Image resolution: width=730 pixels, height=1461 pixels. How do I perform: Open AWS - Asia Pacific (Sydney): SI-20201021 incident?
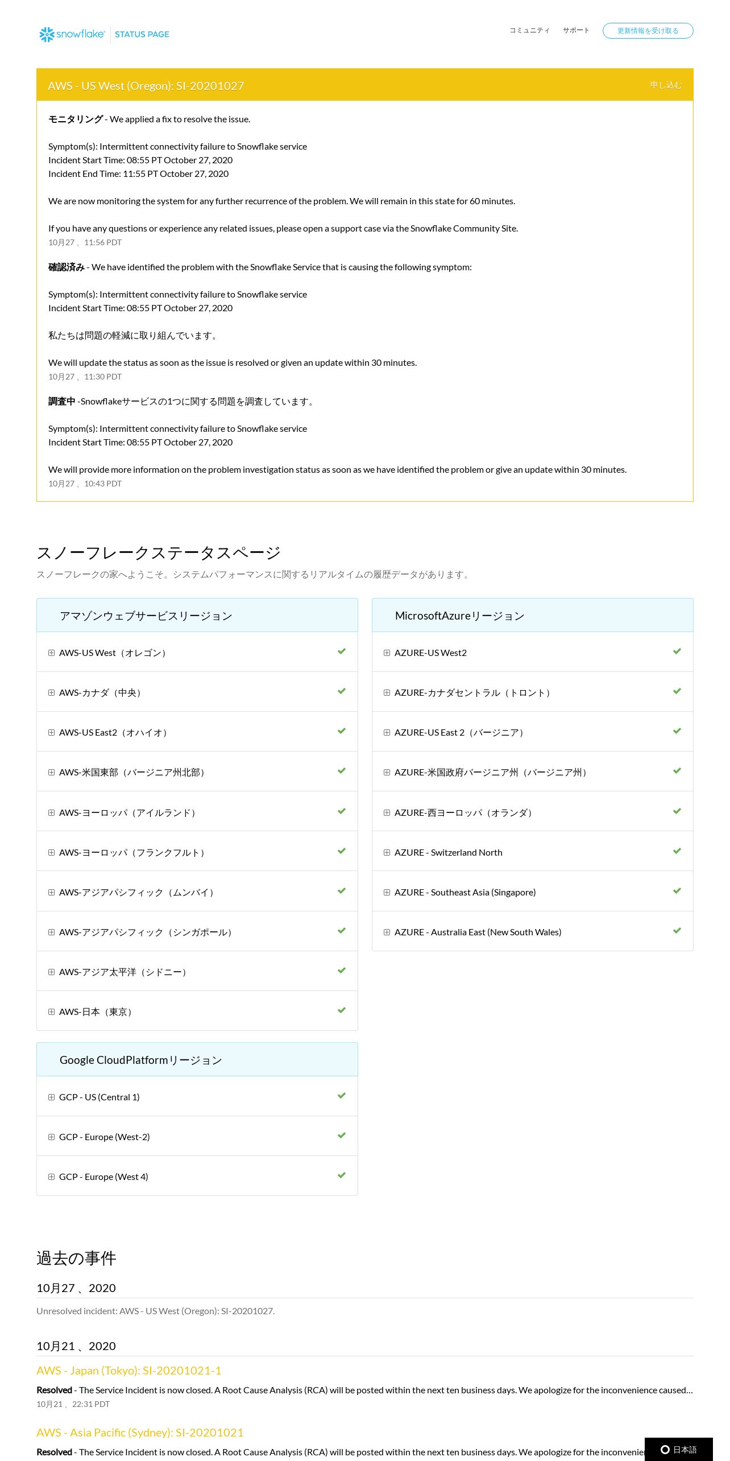coord(140,1433)
